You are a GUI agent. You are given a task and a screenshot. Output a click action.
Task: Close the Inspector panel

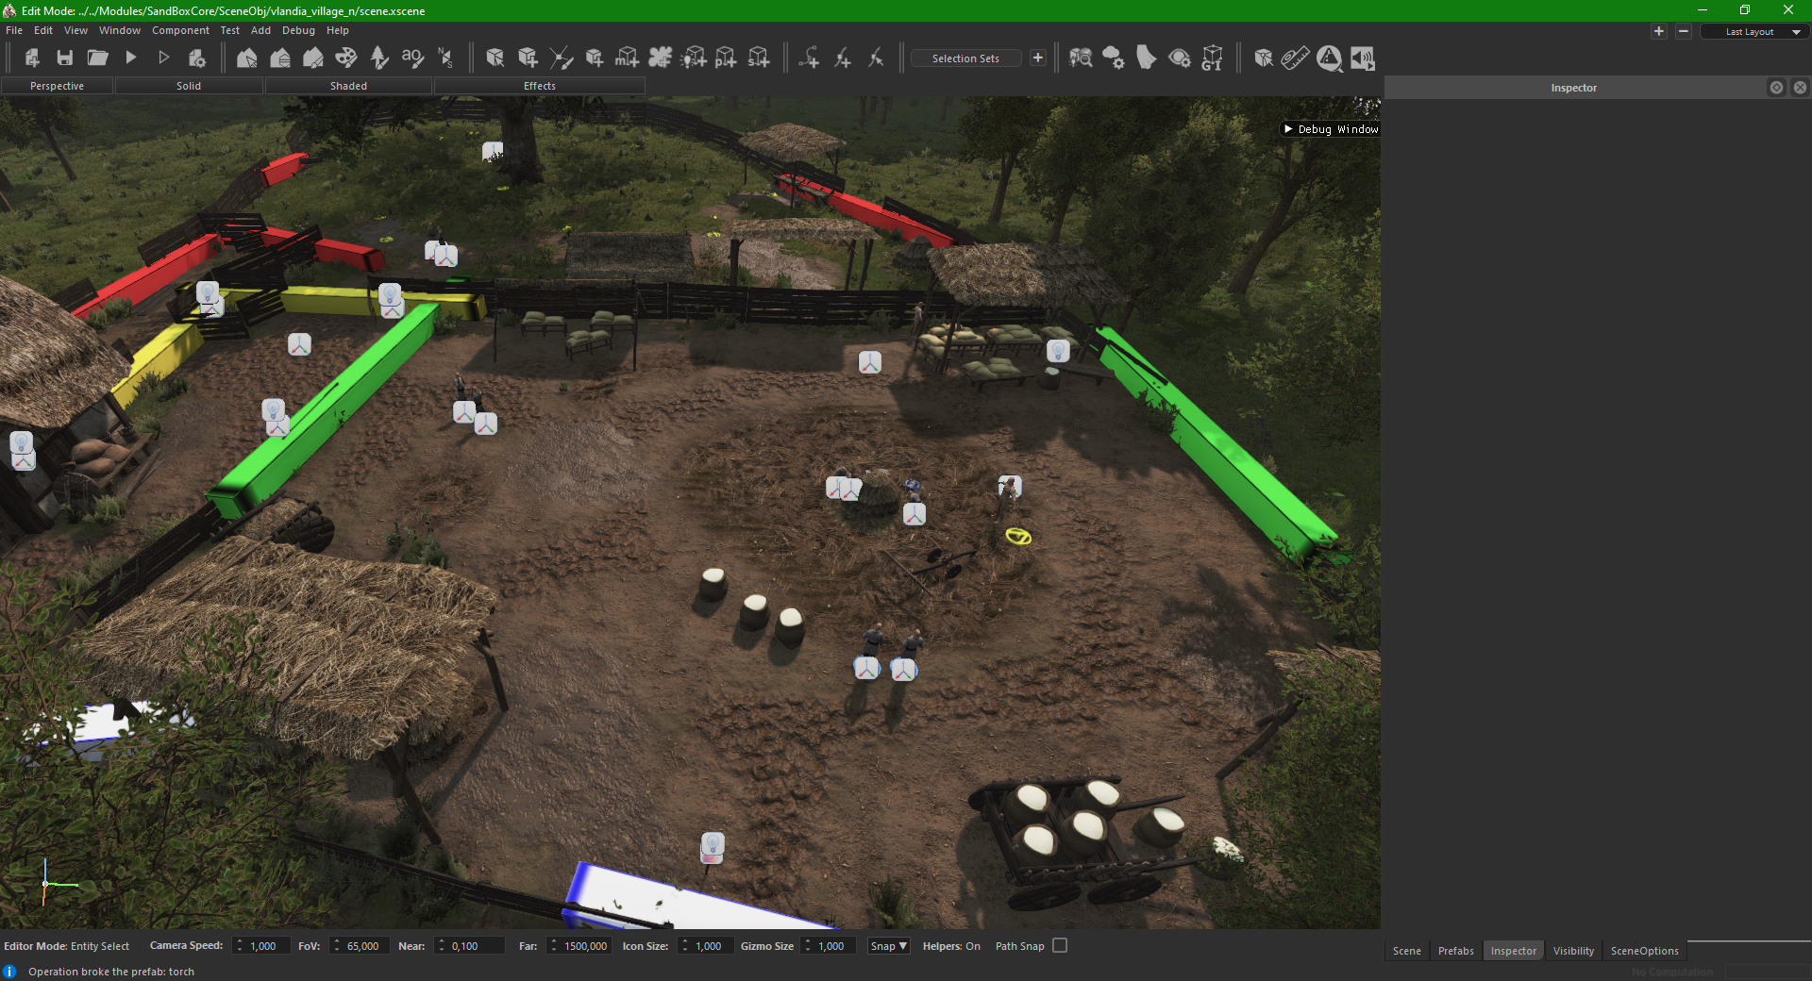coord(1800,88)
